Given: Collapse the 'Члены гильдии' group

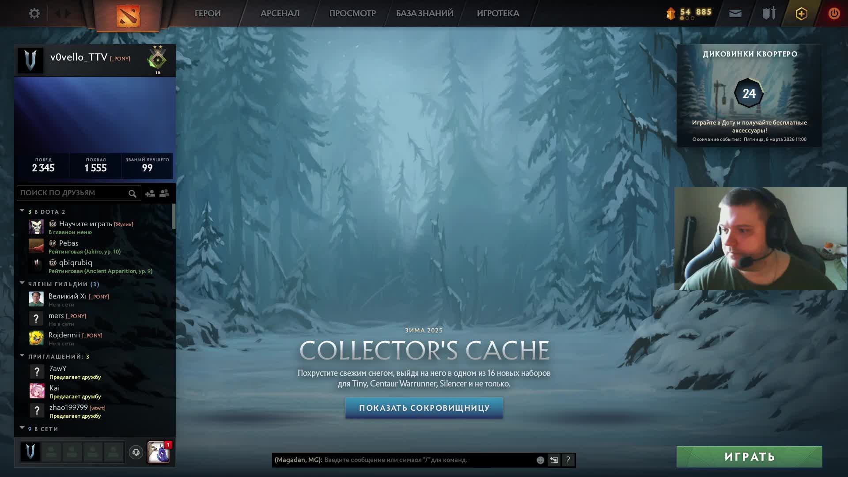Looking at the screenshot, I should 22,284.
